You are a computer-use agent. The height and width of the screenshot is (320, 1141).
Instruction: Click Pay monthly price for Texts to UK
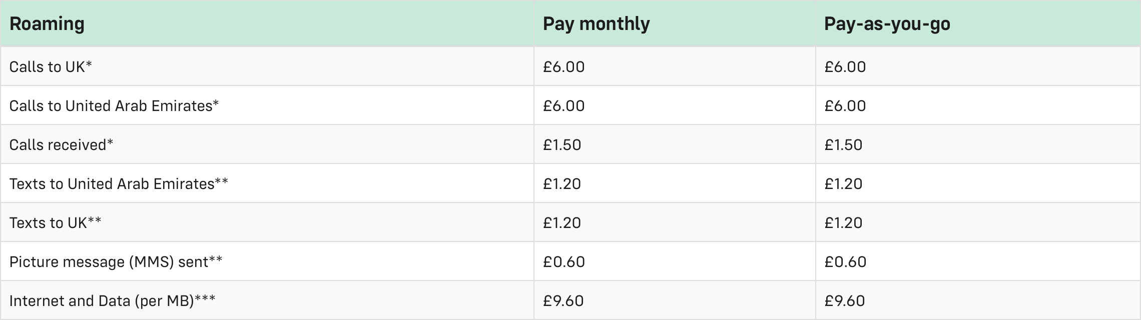point(562,223)
